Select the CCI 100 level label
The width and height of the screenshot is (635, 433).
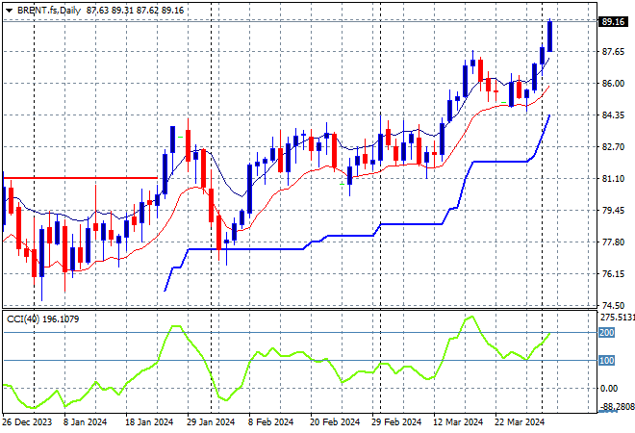tap(607, 361)
